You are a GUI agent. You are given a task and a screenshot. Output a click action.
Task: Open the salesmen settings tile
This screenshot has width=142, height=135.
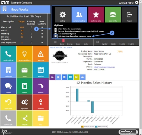coord(80,15)
